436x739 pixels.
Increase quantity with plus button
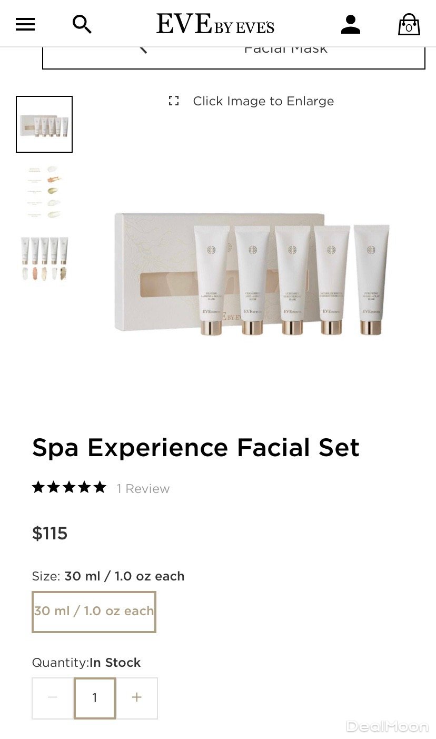[x=137, y=698]
